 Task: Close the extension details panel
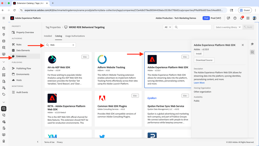243,45
